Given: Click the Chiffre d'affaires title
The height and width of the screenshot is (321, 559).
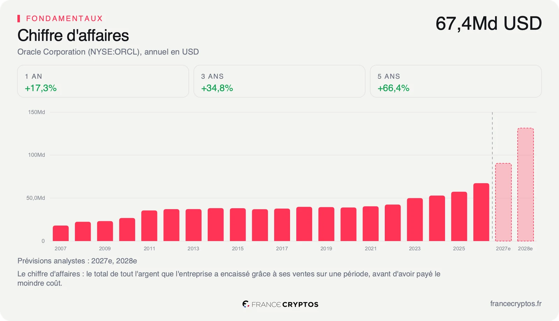Looking at the screenshot, I should point(73,36).
